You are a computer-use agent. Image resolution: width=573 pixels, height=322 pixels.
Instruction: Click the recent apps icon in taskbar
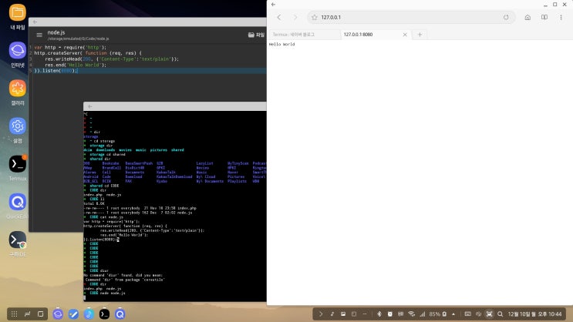[x=28, y=314]
